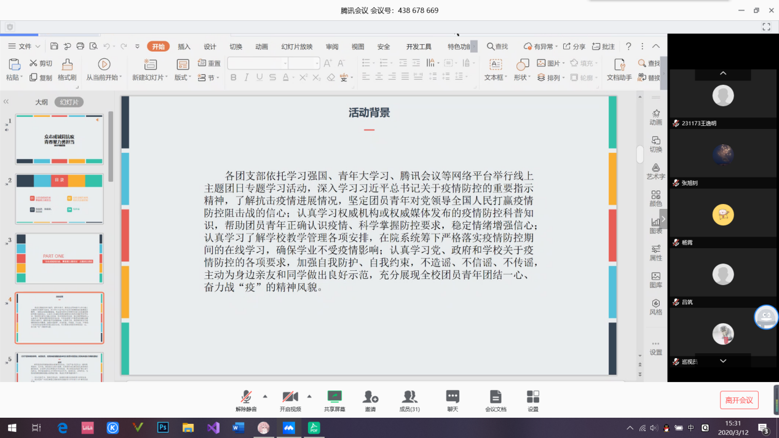Open Photoshop from the Windows taskbar
Screen dimensions: 779x438
point(163,428)
